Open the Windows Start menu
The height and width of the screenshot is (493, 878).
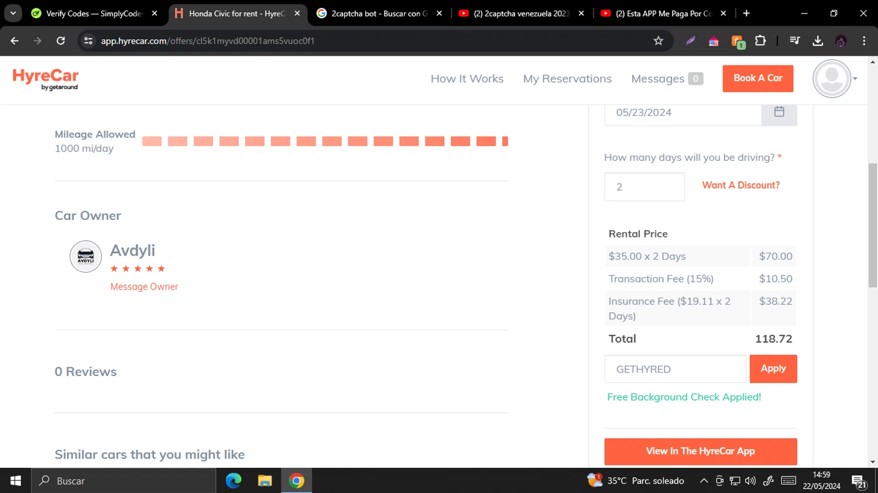(16, 481)
